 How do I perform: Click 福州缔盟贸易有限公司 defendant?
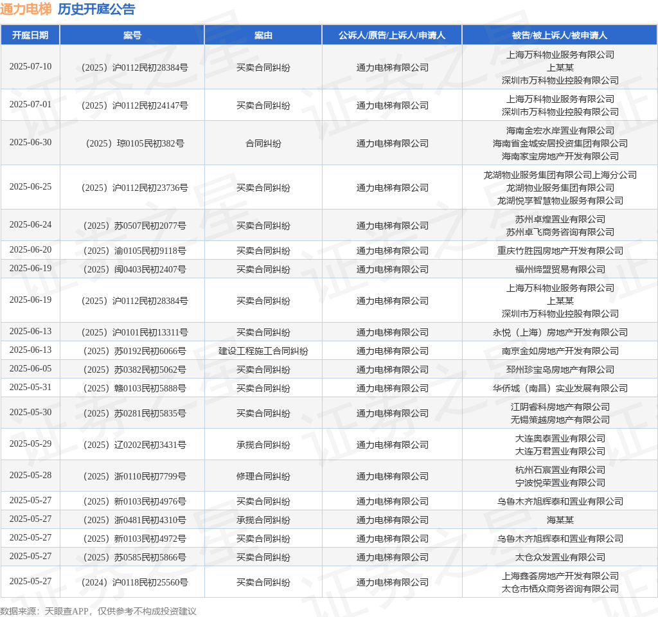tap(560, 269)
